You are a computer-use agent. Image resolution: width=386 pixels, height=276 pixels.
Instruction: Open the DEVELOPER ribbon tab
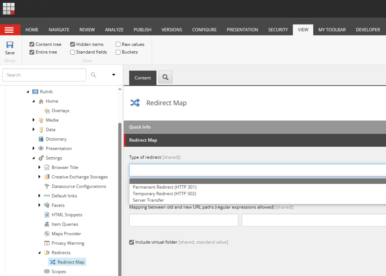coord(368,30)
